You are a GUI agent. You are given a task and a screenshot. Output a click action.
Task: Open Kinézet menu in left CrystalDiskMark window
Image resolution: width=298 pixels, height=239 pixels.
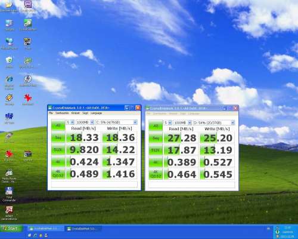pos(75,113)
